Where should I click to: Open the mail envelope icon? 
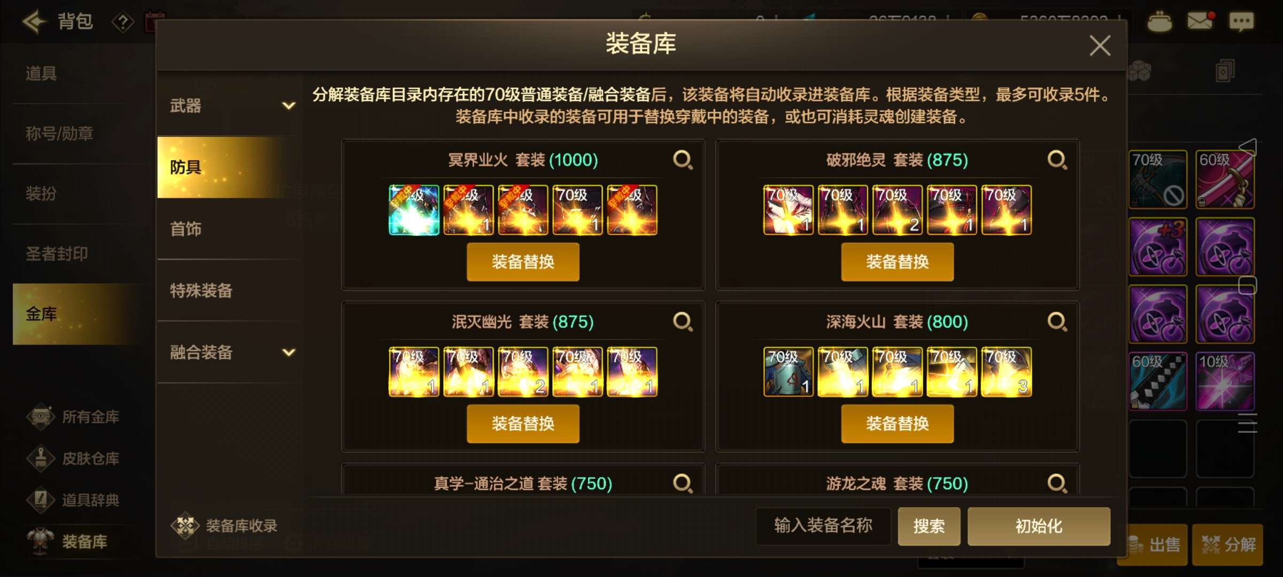click(1200, 20)
